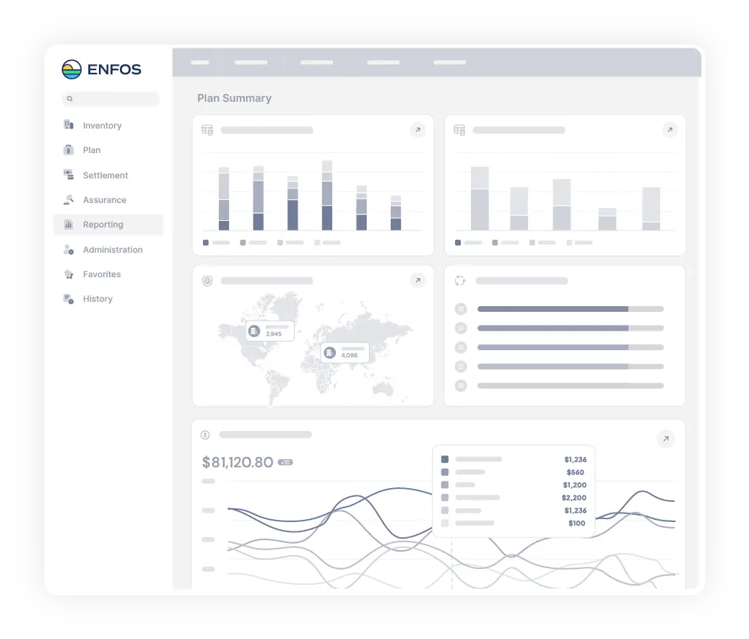
Task: Toggle the third series swatch in the line chart legend
Action: (x=444, y=485)
